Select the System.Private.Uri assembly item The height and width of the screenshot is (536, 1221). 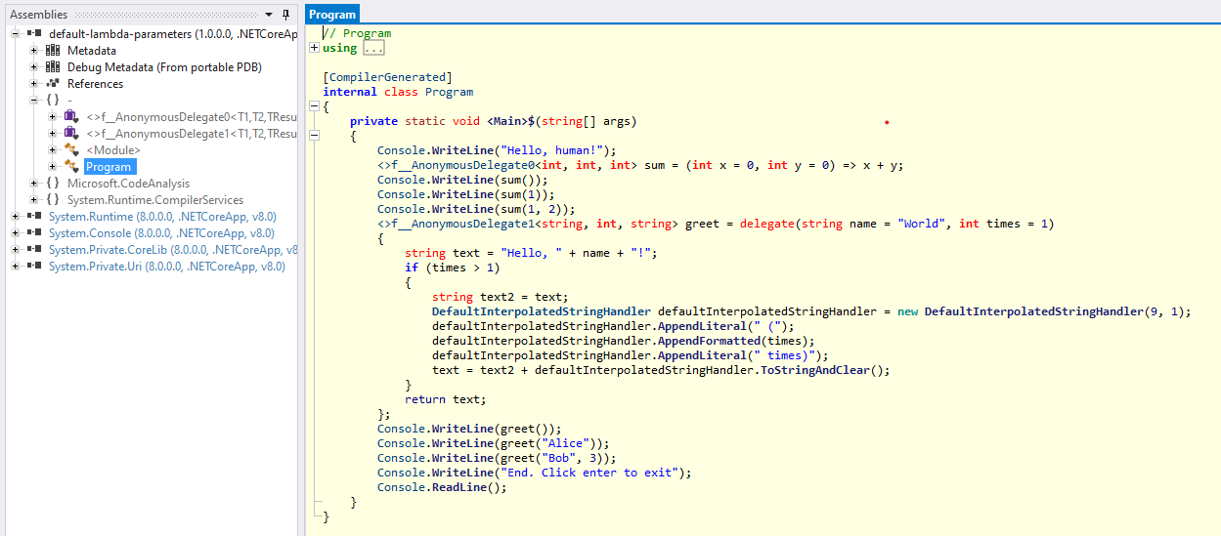coord(166,267)
